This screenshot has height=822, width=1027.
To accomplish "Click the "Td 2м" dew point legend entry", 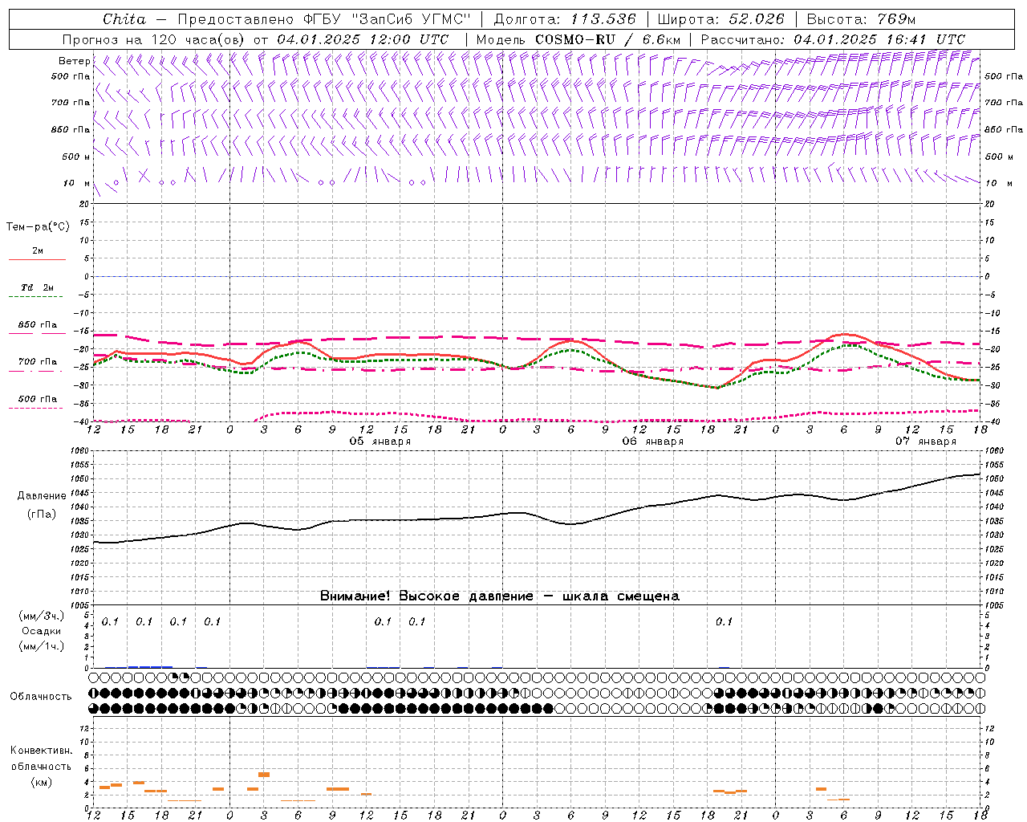I will click(x=38, y=287).
